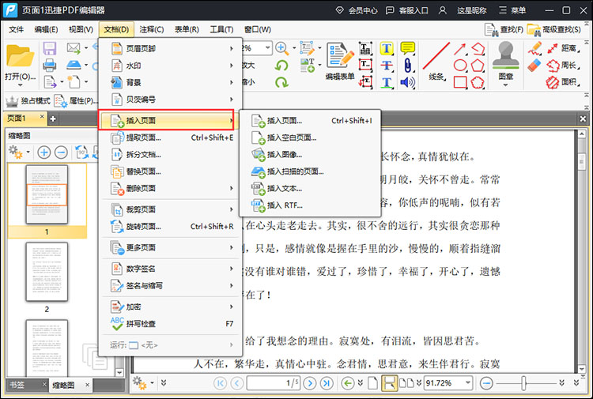Click the zoom slider in status bar
Viewport: 593px width, 399px height.
pos(524,383)
